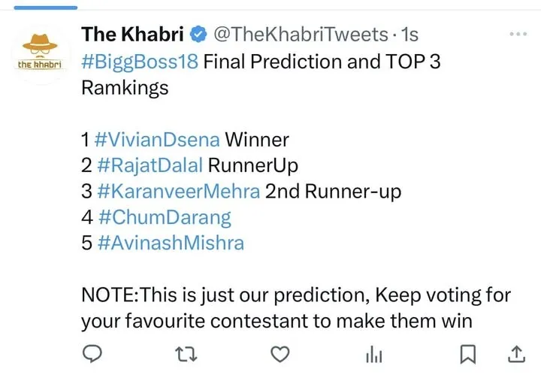Open The Khabri display name
Screen dimensions: 541x378
pos(132,34)
